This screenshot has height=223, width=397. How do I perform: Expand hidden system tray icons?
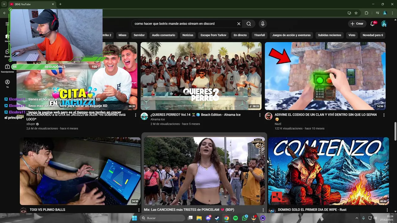[x=357, y=218]
